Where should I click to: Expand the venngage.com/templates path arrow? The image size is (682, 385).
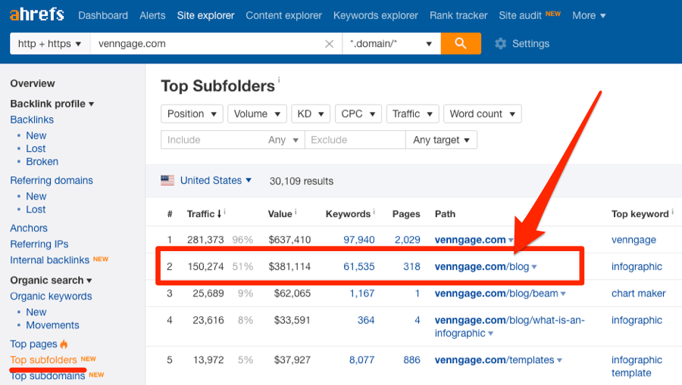point(559,360)
